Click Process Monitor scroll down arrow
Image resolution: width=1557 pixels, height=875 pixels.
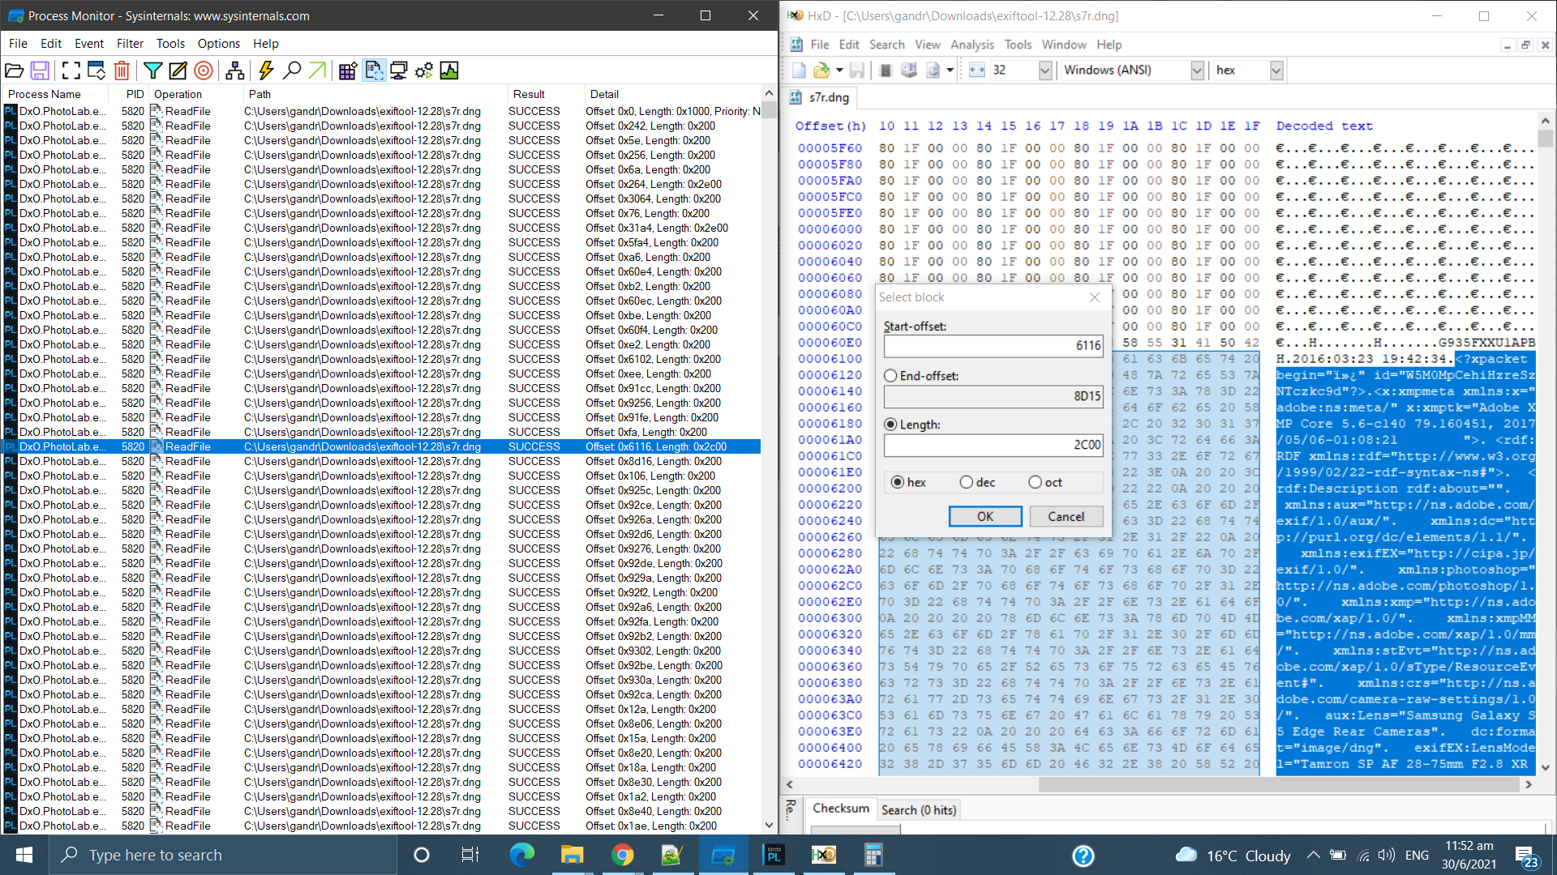pos(769,825)
